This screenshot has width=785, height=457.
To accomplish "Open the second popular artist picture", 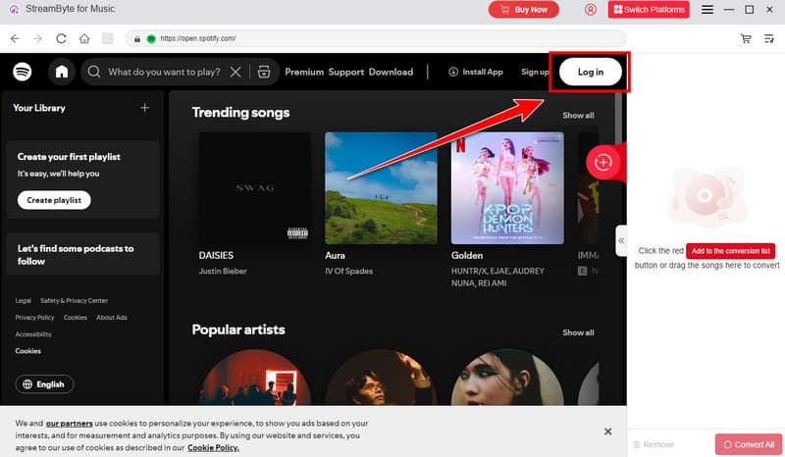I will coord(381,378).
